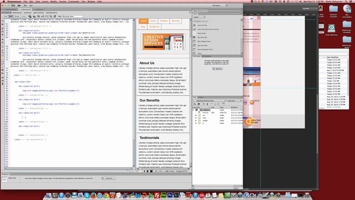Viewport: 355px width, 200px height.
Task: Switch to AP Elements tab
Action: coord(206,56)
